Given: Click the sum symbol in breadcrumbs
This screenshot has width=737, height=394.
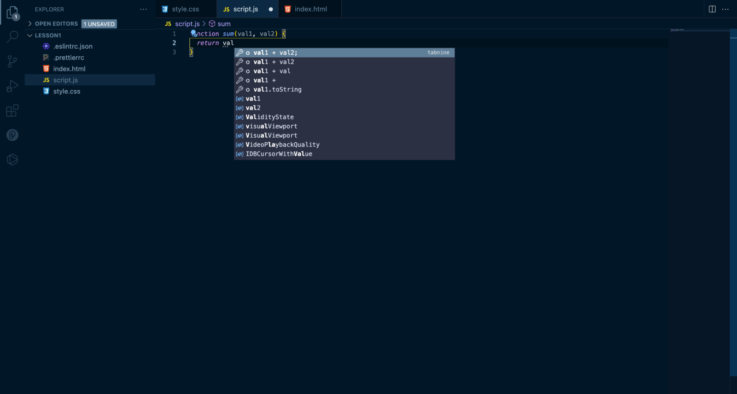Looking at the screenshot, I should pyautogui.click(x=224, y=24).
